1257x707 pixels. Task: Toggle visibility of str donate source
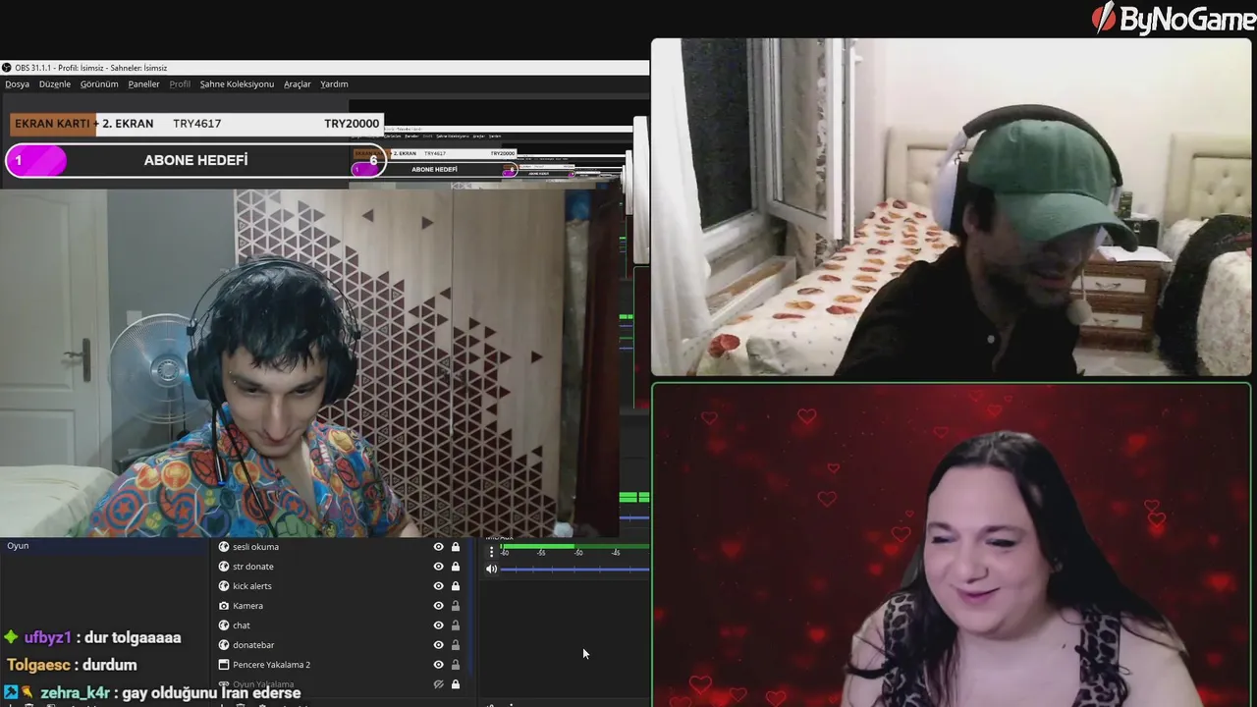tap(439, 567)
